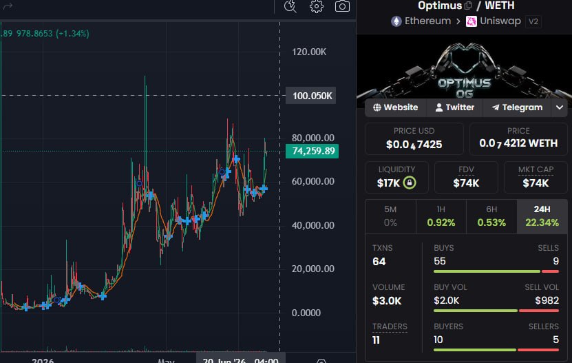Select the Ethereum chain icon
The width and height of the screenshot is (572, 363).
click(396, 21)
